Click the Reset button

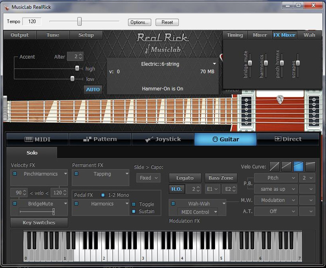pos(167,22)
